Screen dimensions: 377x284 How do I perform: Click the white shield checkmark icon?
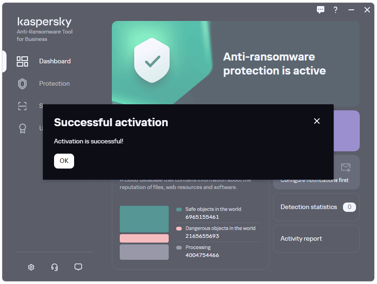152,61
